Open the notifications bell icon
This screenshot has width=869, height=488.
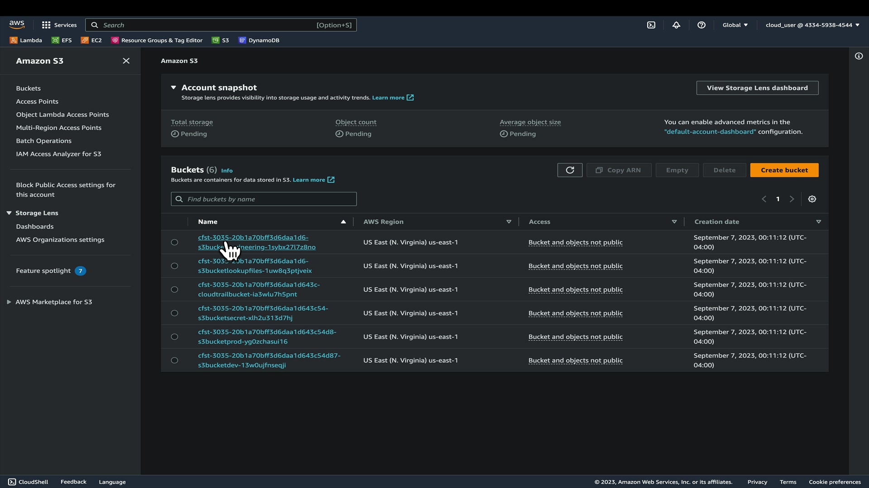pos(676,25)
